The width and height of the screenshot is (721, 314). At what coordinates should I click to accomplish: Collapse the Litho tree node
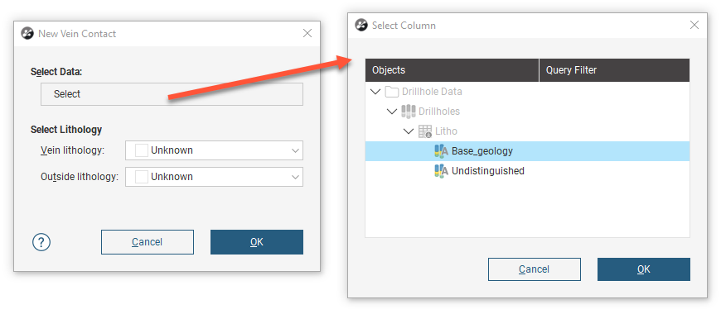coord(409,131)
